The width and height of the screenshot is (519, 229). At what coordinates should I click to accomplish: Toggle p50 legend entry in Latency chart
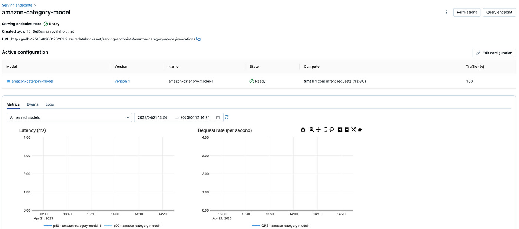tap(72, 225)
